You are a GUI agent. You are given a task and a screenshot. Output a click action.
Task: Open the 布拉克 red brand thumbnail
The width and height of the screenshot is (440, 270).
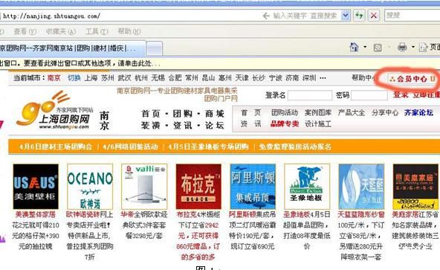pyautogui.click(x=198, y=187)
